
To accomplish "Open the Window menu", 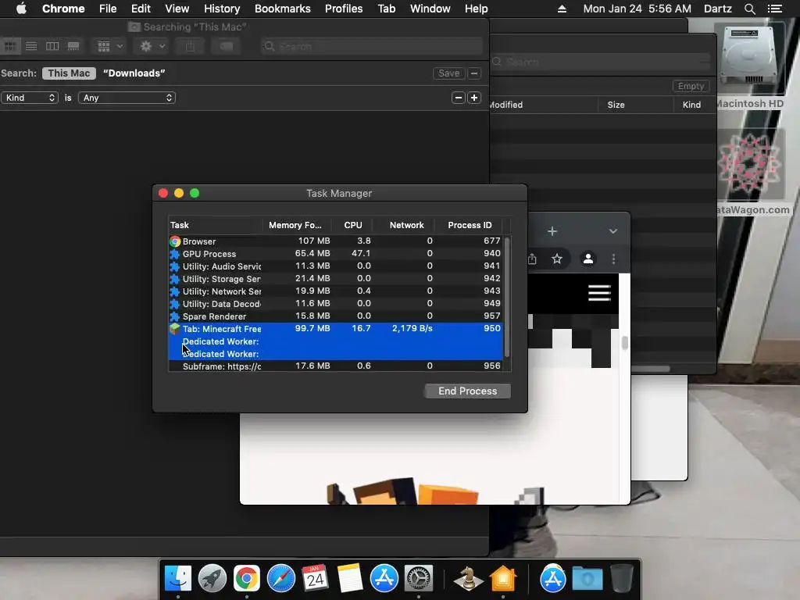I will [x=430, y=9].
